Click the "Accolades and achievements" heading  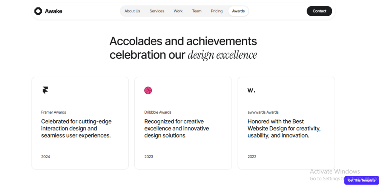(x=183, y=41)
